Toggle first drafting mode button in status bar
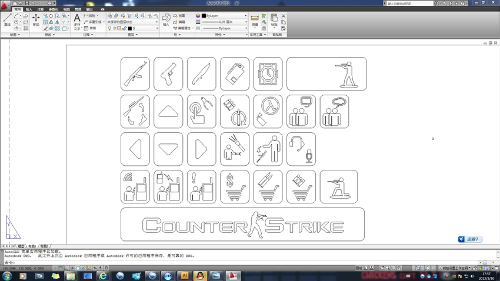This screenshot has height=281, width=500. coord(55,268)
